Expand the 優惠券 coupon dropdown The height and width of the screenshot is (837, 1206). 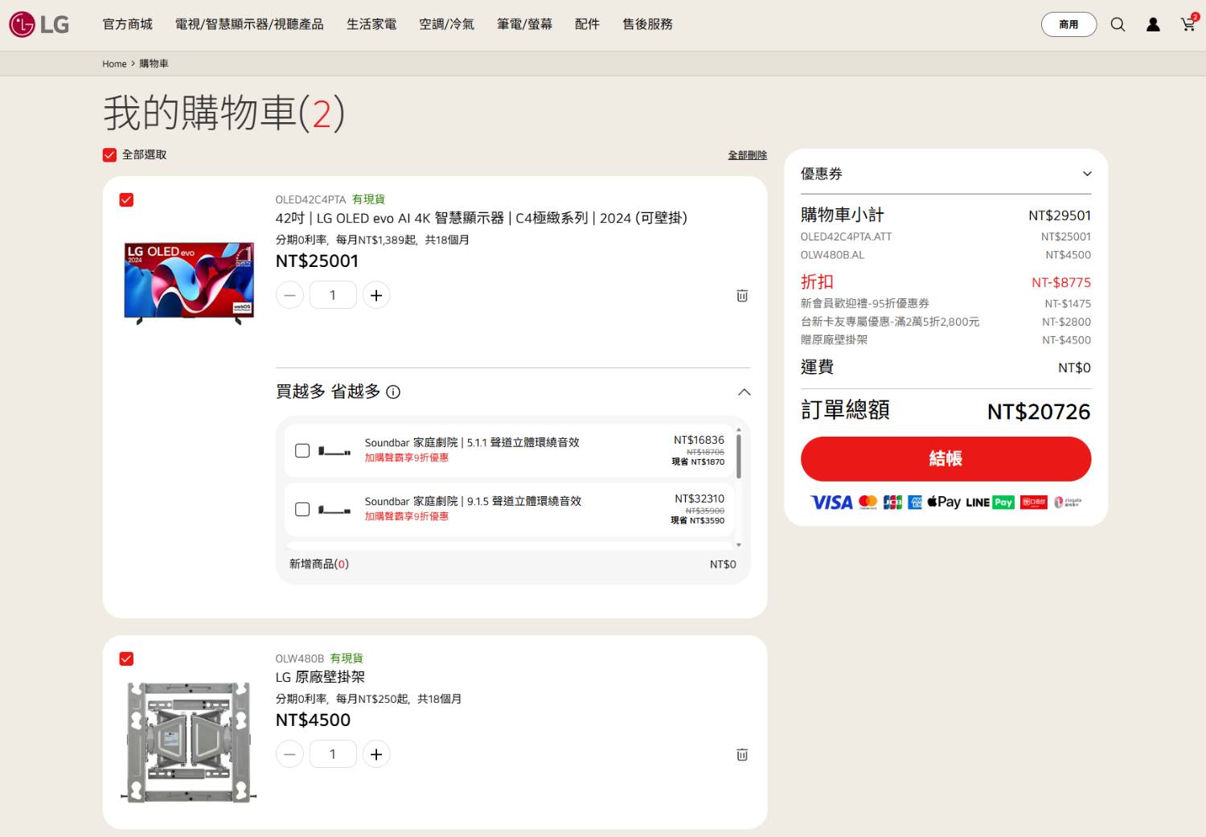[x=946, y=174]
